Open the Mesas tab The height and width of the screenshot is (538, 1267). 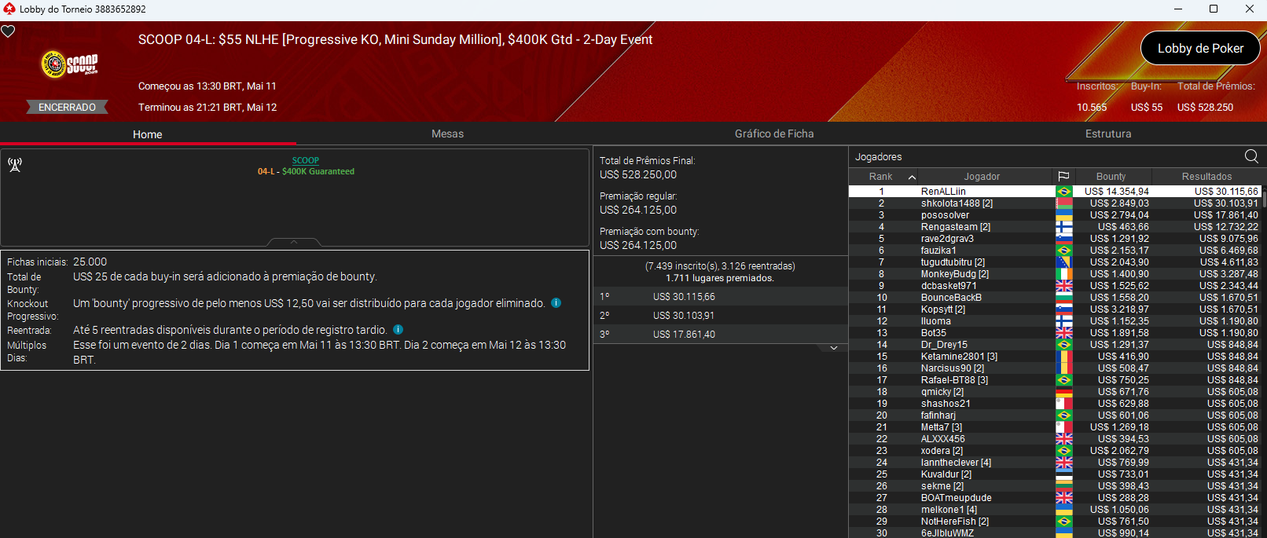(x=447, y=134)
